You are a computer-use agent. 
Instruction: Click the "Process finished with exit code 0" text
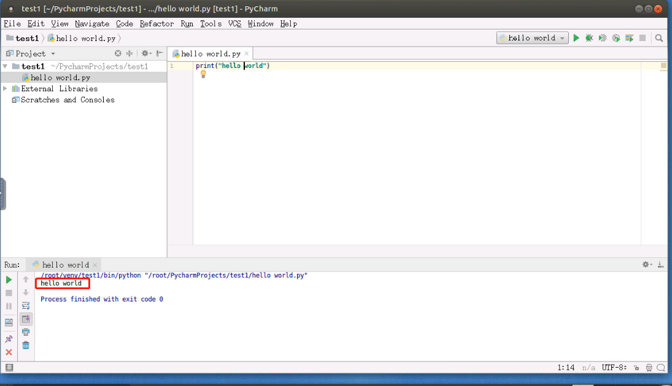pyautogui.click(x=102, y=299)
